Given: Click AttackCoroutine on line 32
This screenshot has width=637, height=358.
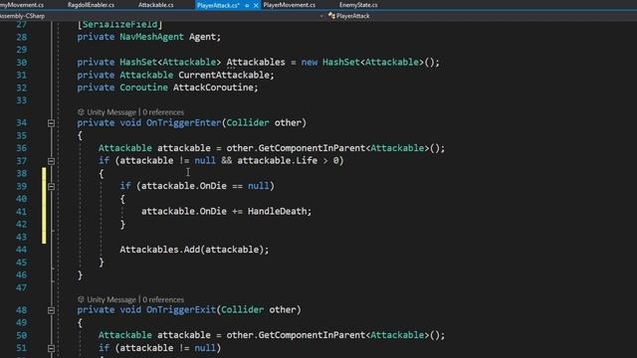Looking at the screenshot, I should coord(213,88).
